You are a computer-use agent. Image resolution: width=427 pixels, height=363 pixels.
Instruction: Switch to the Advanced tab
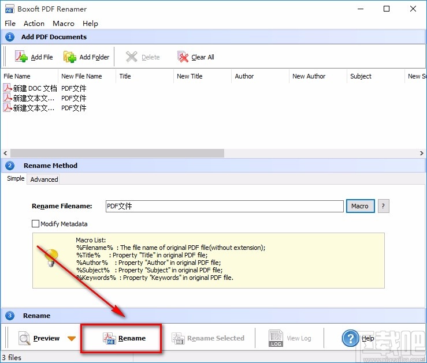pyautogui.click(x=44, y=179)
